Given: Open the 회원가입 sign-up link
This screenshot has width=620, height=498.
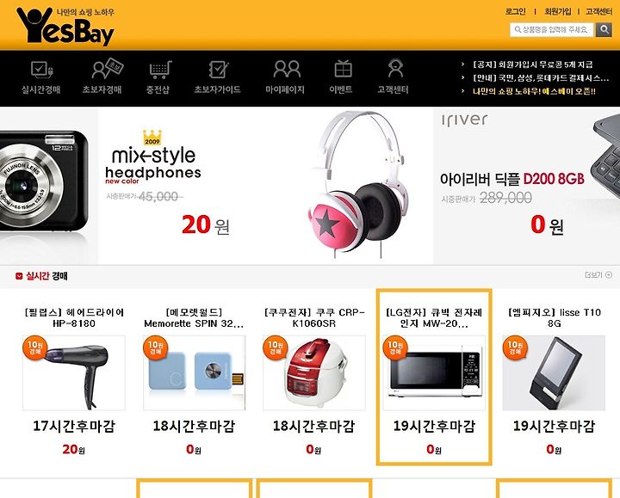Looking at the screenshot, I should (557, 11).
